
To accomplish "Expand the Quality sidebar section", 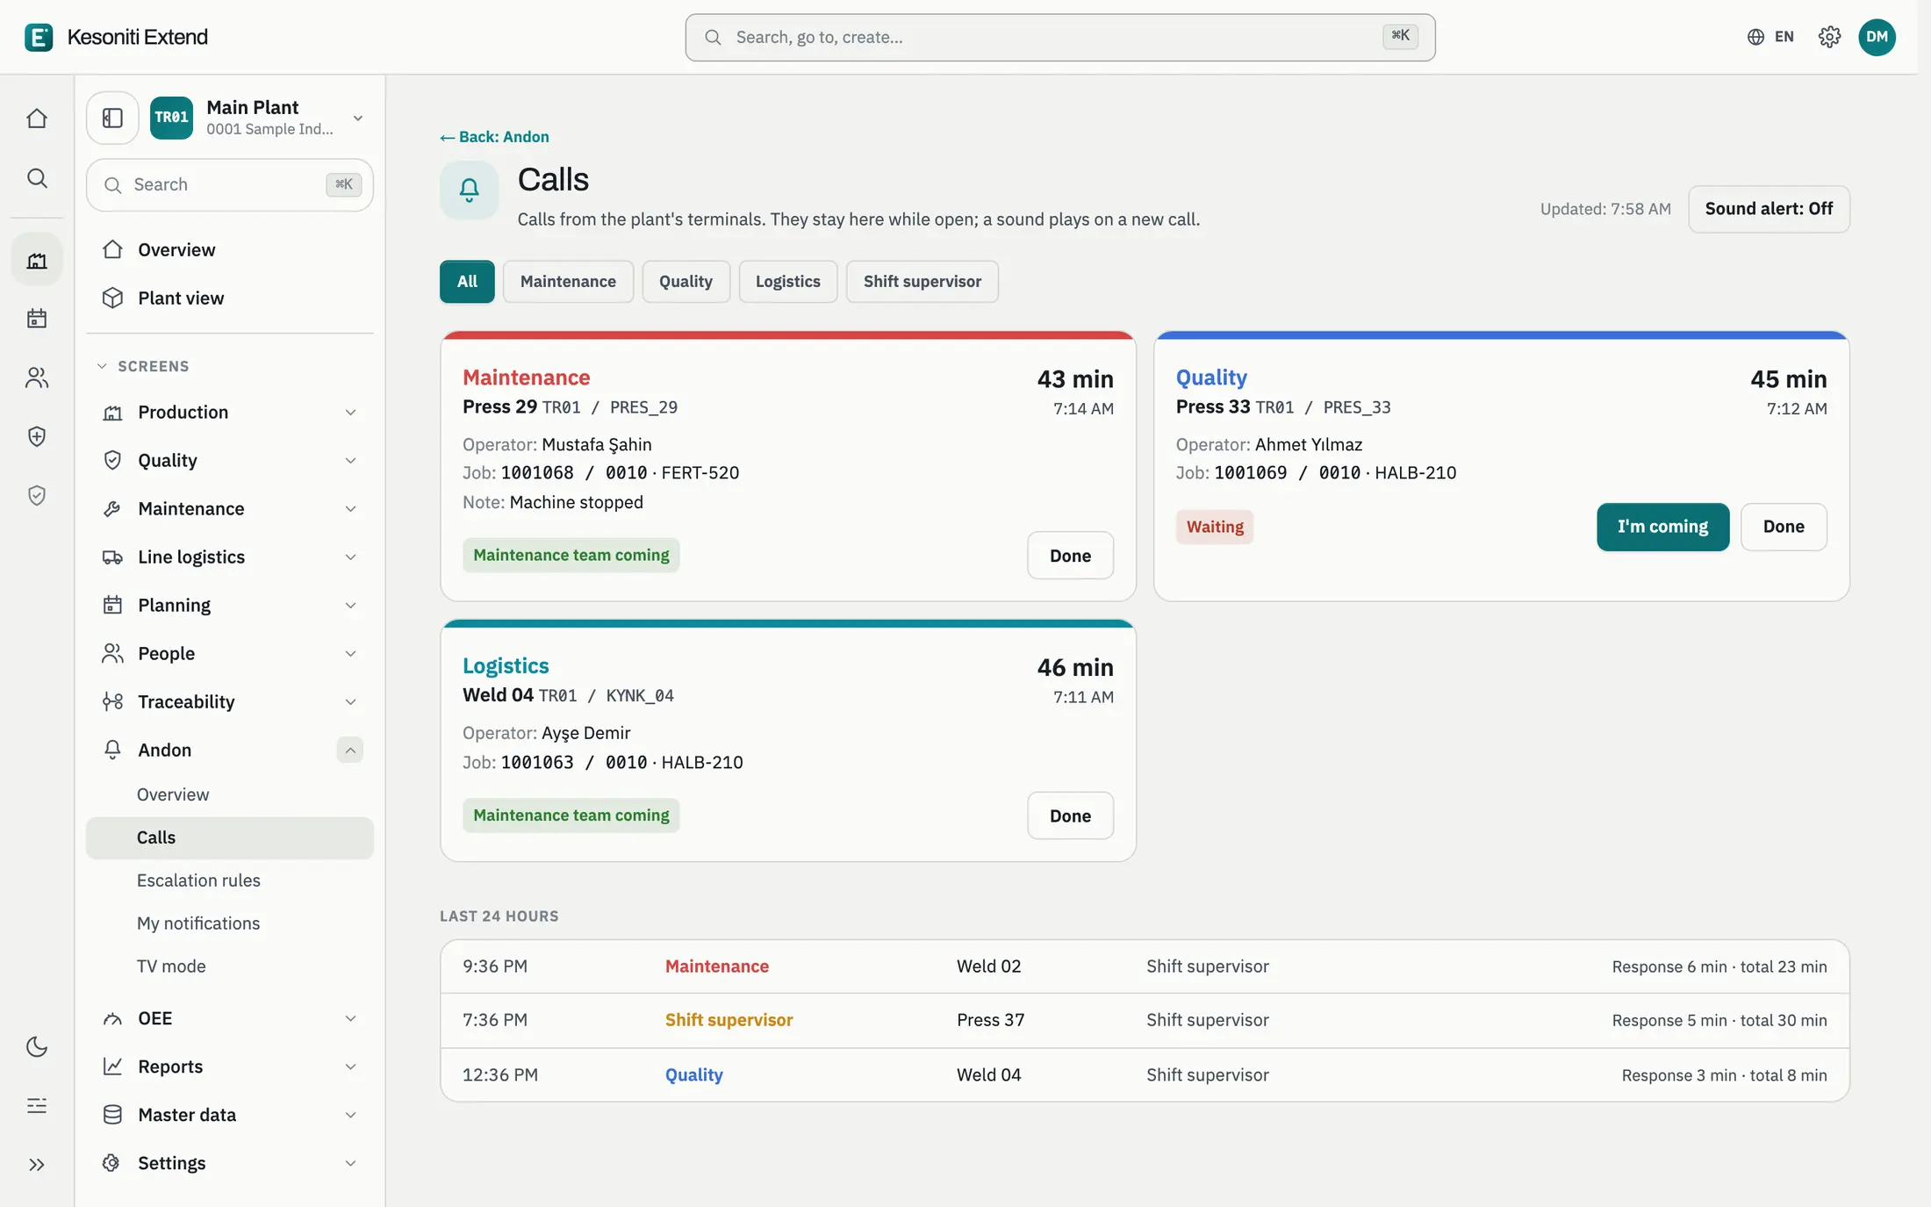I will coord(230,461).
